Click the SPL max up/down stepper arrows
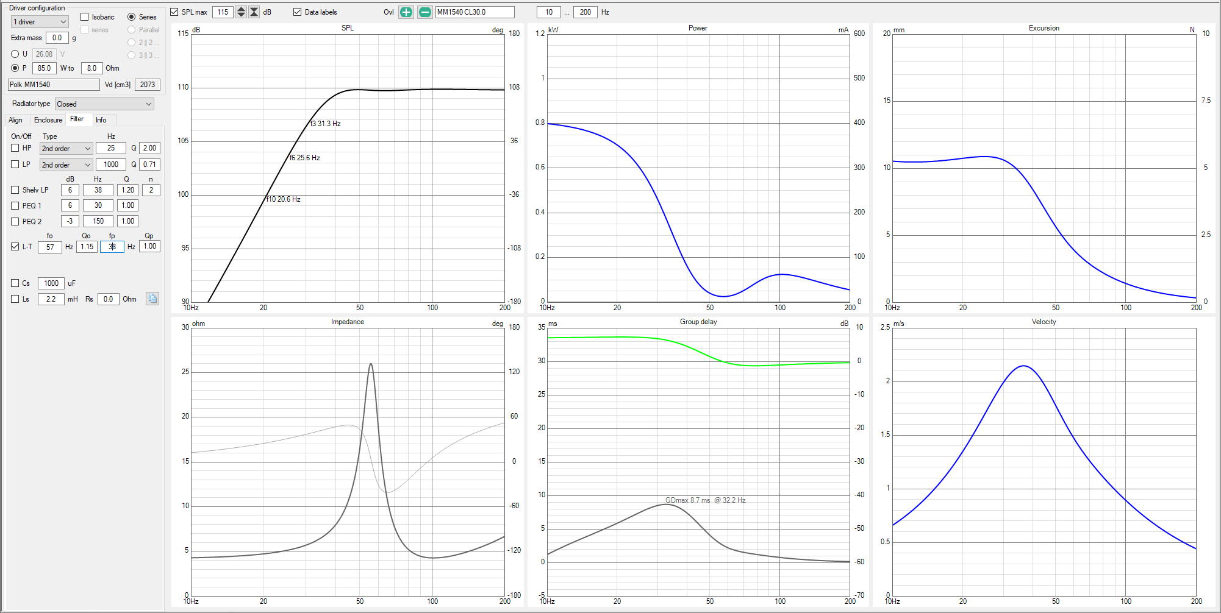Image resolution: width=1221 pixels, height=613 pixels. (x=241, y=12)
